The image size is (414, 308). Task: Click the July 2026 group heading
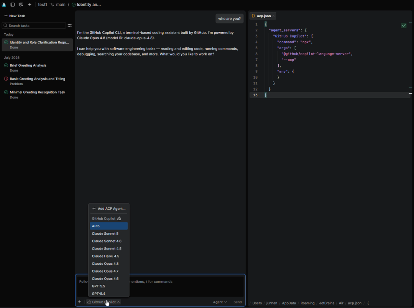click(11, 58)
